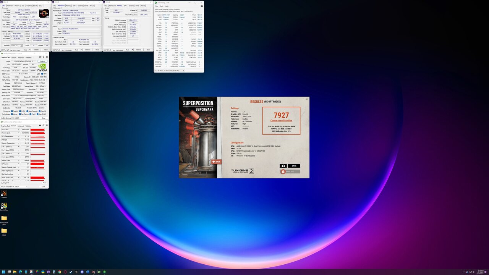489x275 pixels.
Task: Enable Log to file in GPU-Z sensors
Action: 3,183
